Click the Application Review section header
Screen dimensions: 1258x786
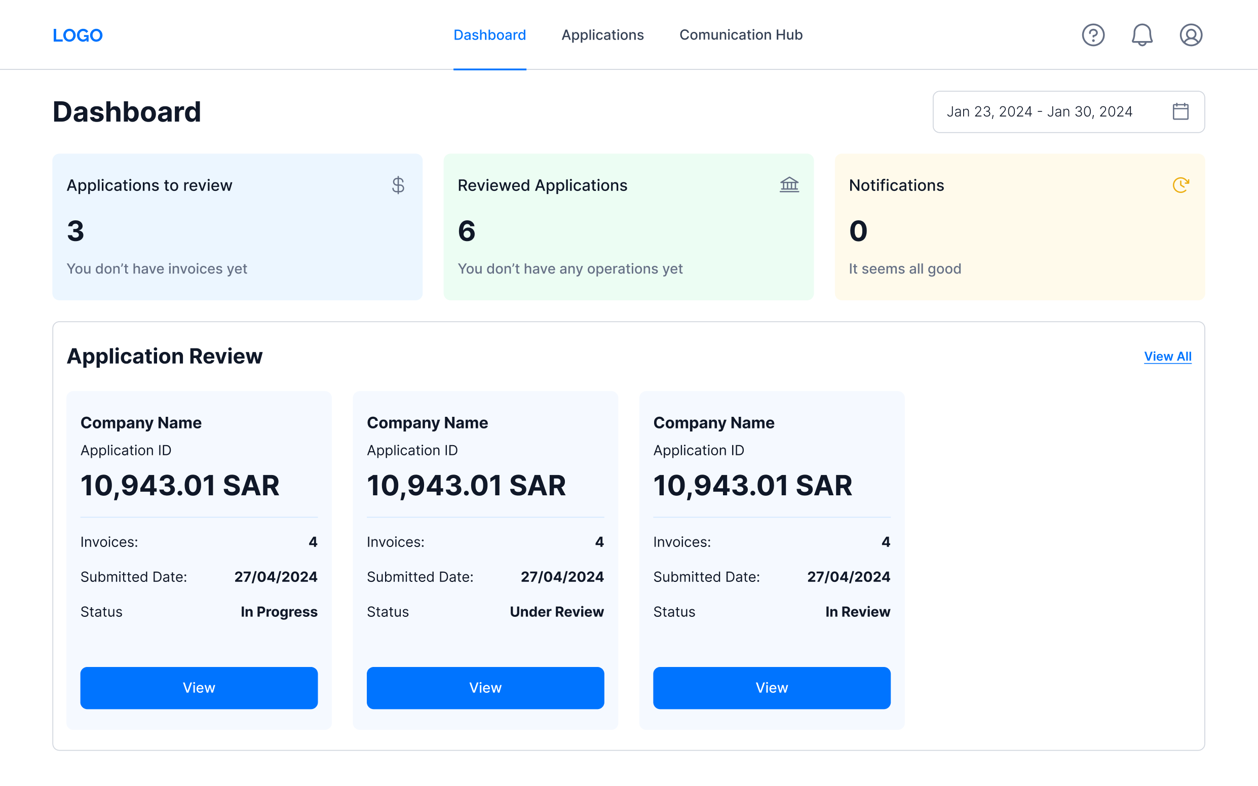tap(164, 356)
